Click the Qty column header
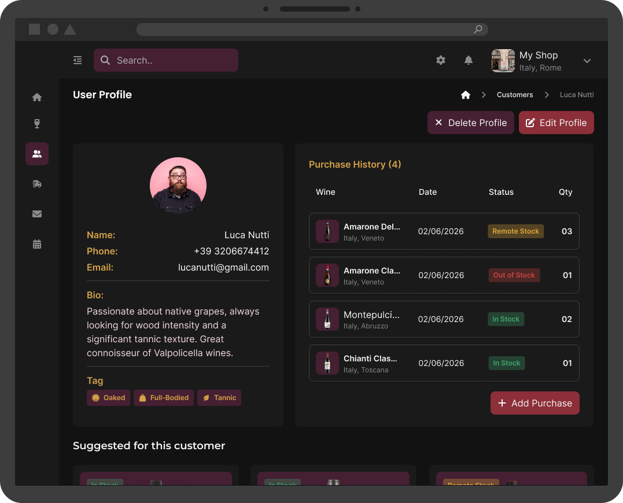 point(565,192)
